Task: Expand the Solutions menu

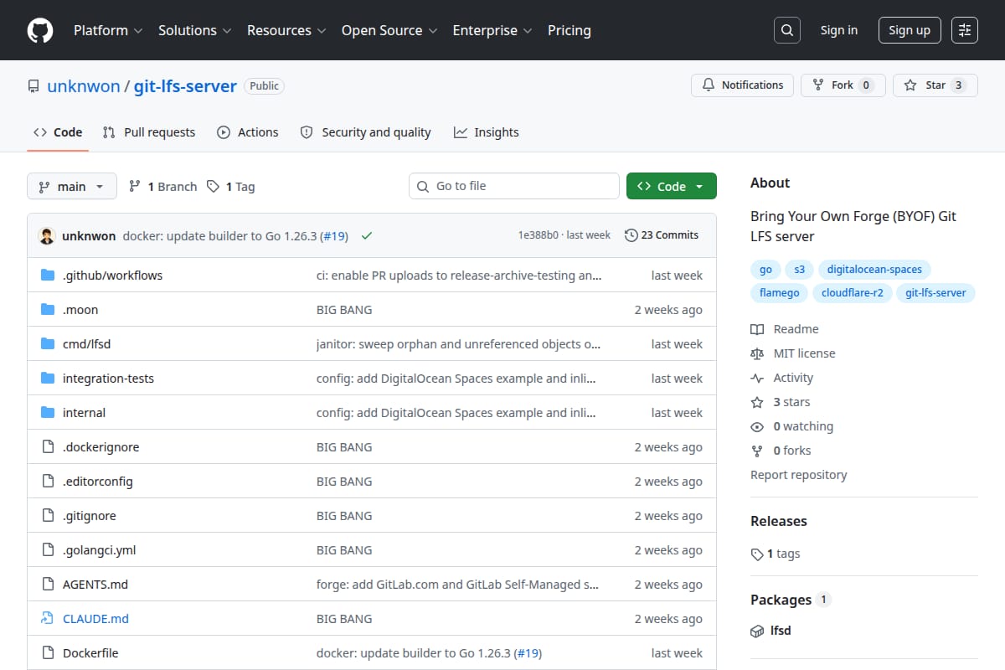Action: [x=194, y=30]
